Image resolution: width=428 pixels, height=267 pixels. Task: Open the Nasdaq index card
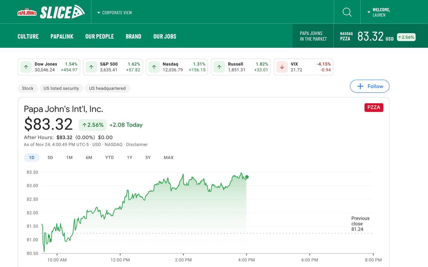pos(177,67)
